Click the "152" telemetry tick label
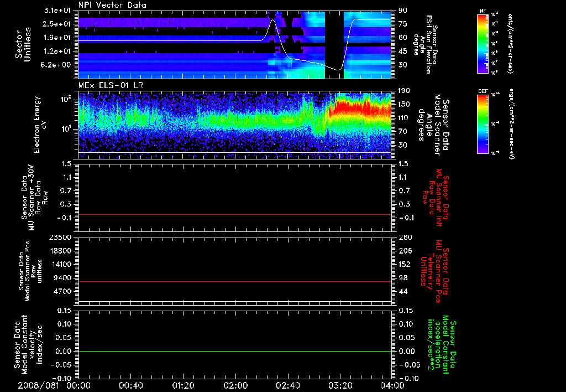The height and width of the screenshot is (392, 566). tap(404, 264)
